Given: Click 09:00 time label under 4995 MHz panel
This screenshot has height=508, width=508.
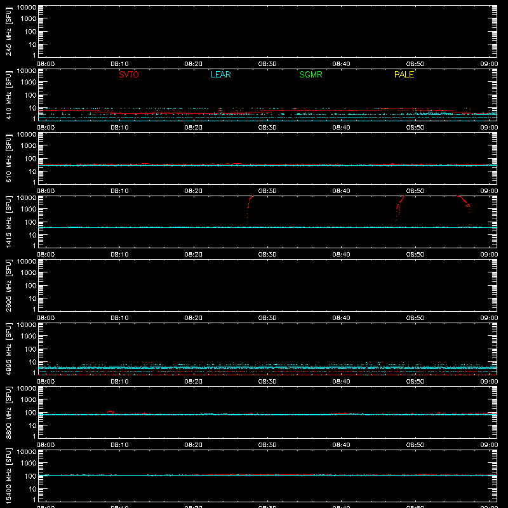Looking at the screenshot, I should [489, 382].
